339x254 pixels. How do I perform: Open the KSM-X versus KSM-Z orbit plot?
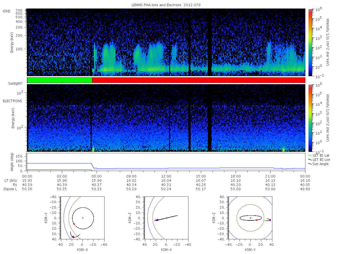coord(166,218)
